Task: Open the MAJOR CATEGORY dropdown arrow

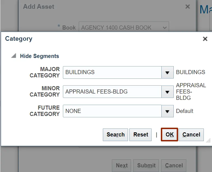Action: tap(167, 72)
